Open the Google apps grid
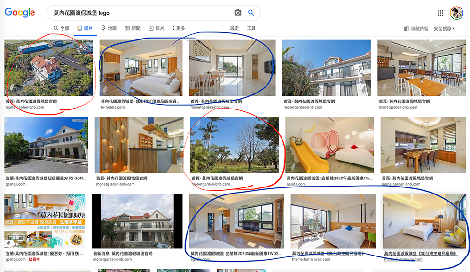Screen dimensions: 470x272 point(440,13)
